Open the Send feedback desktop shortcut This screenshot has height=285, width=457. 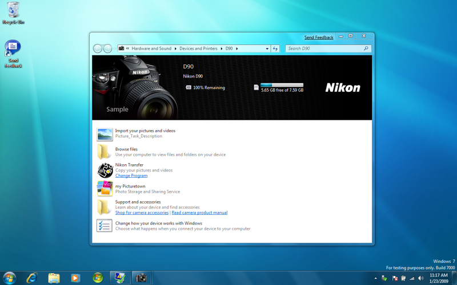pos(13,54)
